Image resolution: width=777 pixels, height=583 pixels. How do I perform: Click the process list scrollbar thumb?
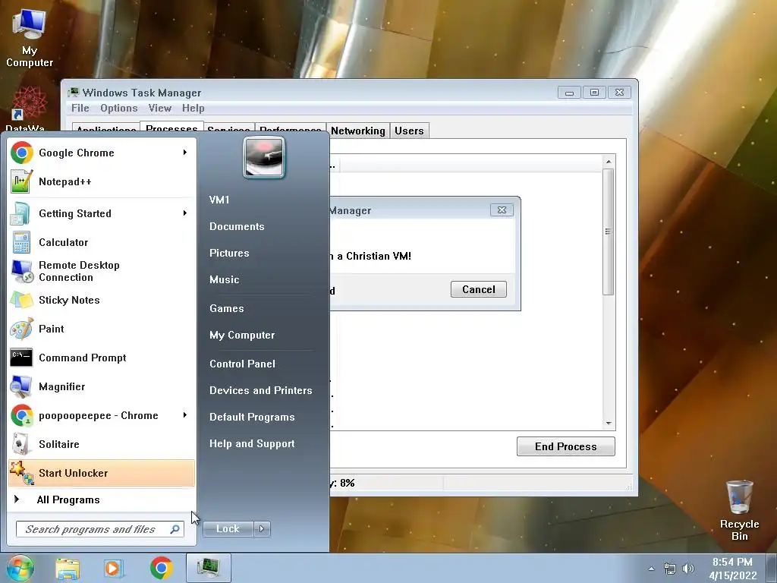click(x=609, y=232)
